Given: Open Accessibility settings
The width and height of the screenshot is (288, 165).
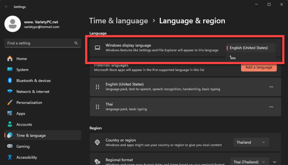Looking at the screenshot, I should 26,157.
